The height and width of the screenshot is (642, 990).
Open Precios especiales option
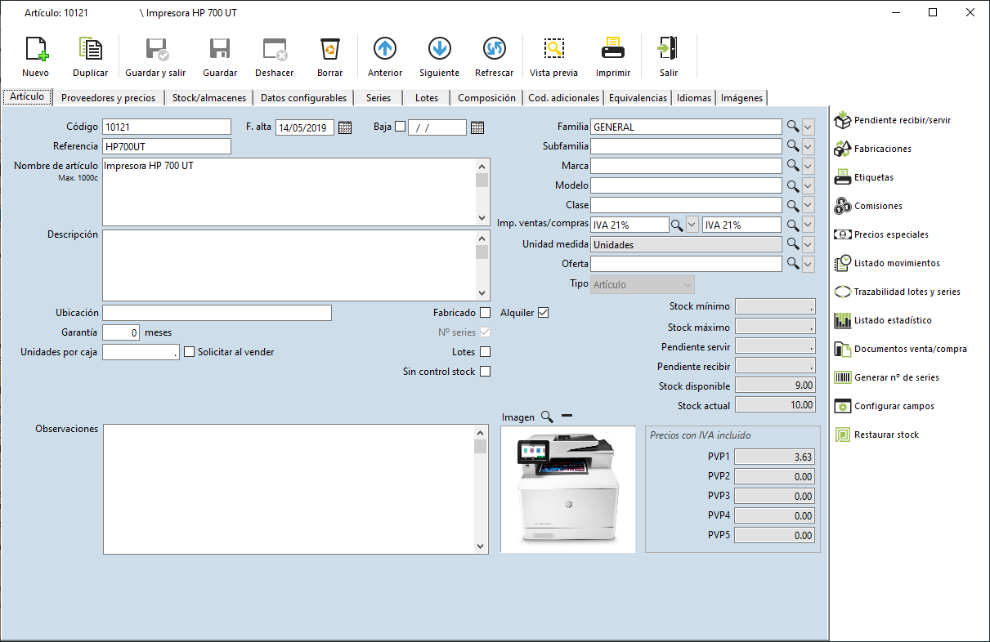[881, 234]
